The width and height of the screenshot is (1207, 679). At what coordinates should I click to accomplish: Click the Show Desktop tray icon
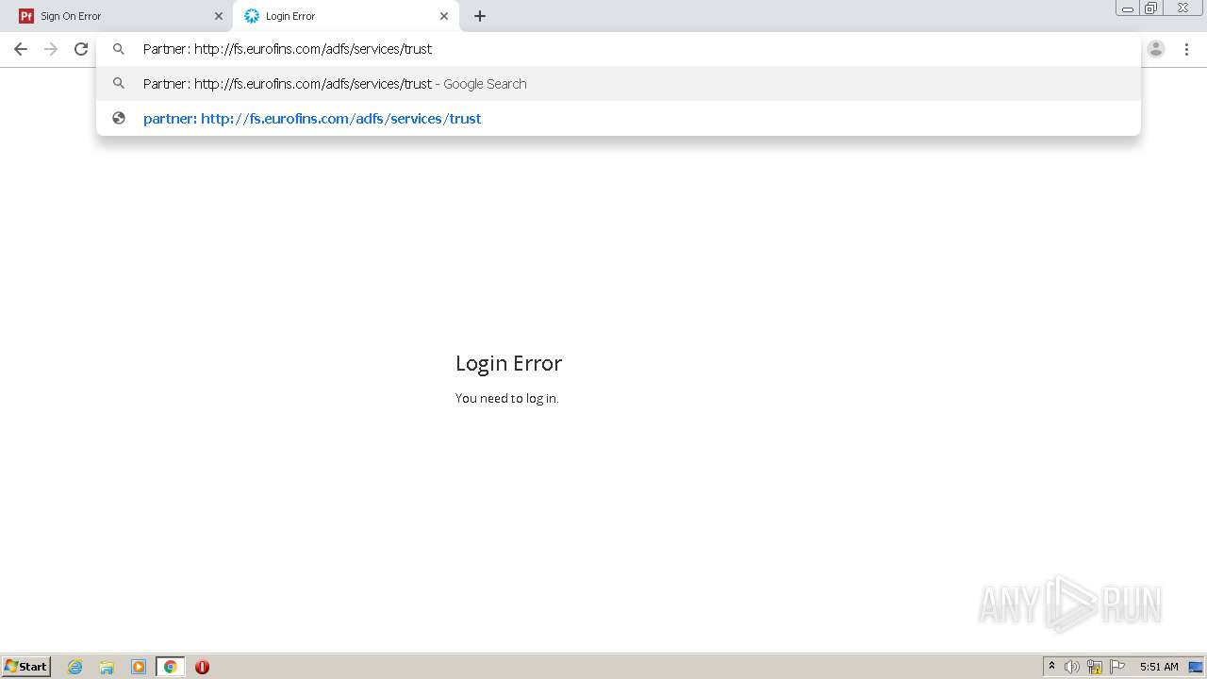pyautogui.click(x=1196, y=667)
